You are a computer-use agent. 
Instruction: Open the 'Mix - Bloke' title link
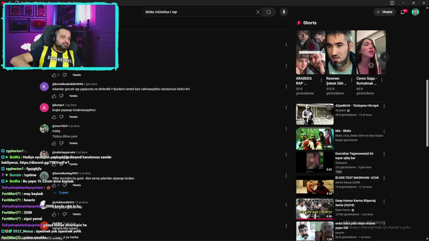click(343, 131)
